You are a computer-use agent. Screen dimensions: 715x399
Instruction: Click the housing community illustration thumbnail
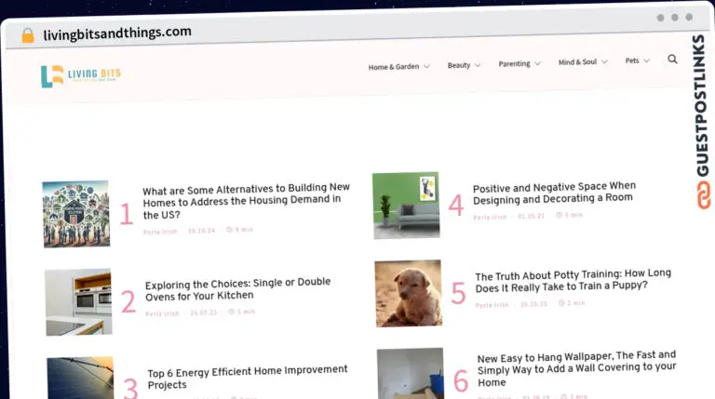pyautogui.click(x=76, y=214)
